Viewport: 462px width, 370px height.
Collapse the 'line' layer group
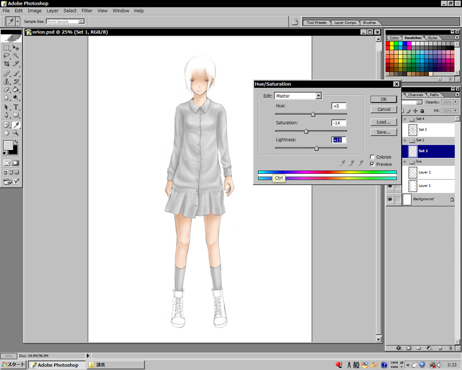(405, 161)
